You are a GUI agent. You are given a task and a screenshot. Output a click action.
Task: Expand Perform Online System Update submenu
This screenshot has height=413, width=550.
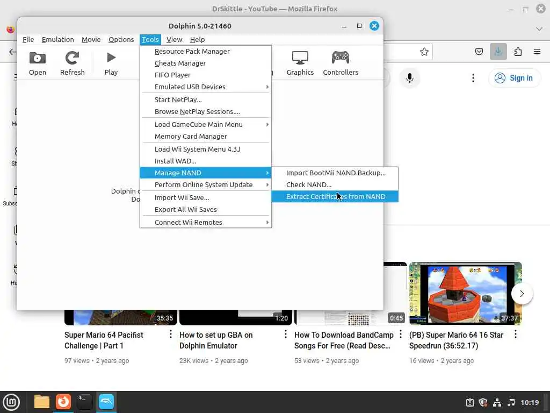pos(206,185)
